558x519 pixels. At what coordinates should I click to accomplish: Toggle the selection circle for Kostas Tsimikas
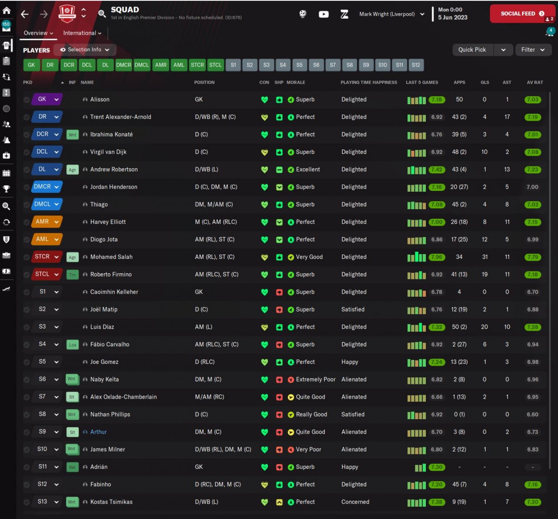(x=27, y=502)
